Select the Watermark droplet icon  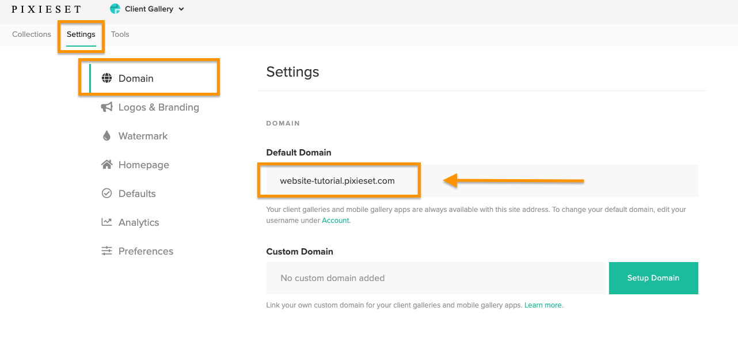pos(106,136)
